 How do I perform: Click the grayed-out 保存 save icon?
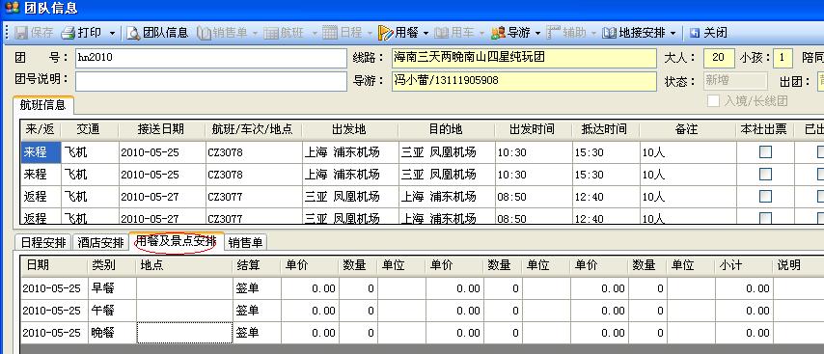[21, 33]
